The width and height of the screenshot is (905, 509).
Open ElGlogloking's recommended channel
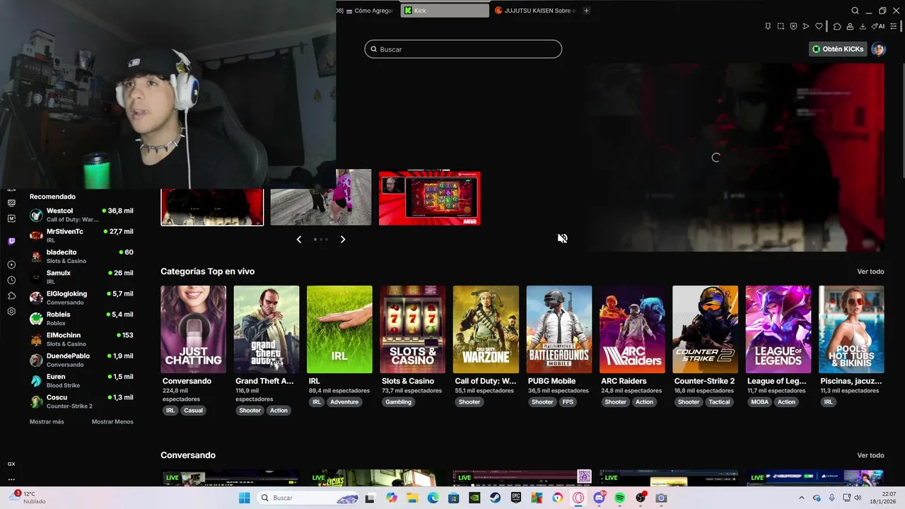click(x=81, y=298)
